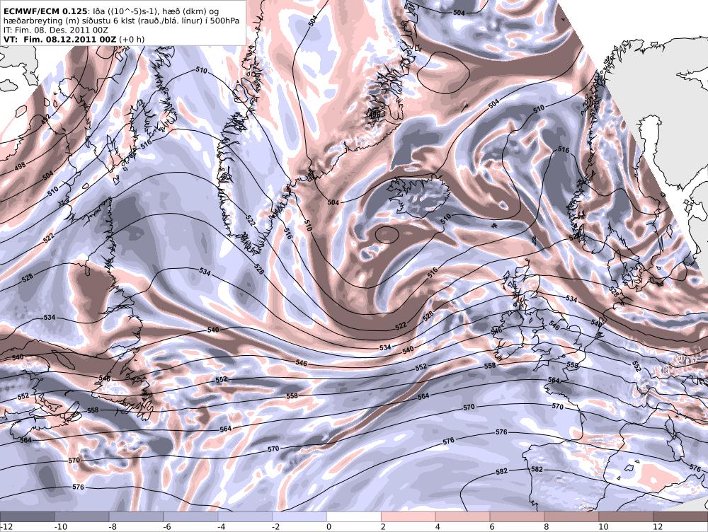The height and width of the screenshot is (532, 708).
Task: Select legend swatch between 10 and 12
Action: coord(626,516)
